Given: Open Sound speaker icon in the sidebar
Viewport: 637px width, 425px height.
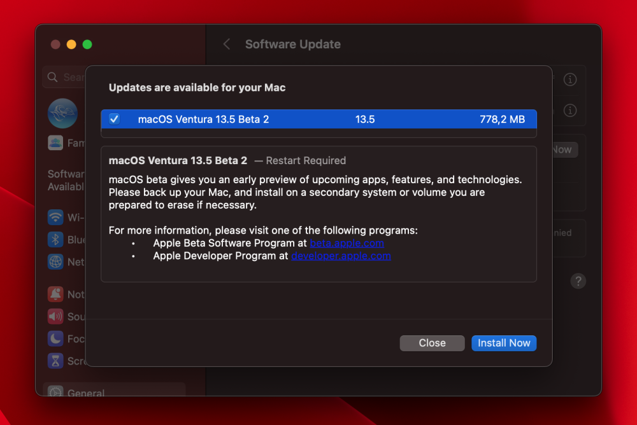Looking at the screenshot, I should [55, 316].
